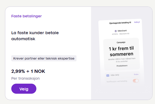This screenshot has width=155, height=104.
Task: Click the purple Velg button
Action: 24,89
